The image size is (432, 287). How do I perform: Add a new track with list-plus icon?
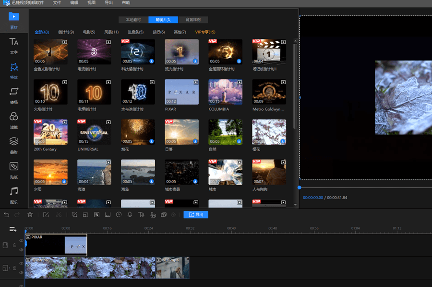12,230
